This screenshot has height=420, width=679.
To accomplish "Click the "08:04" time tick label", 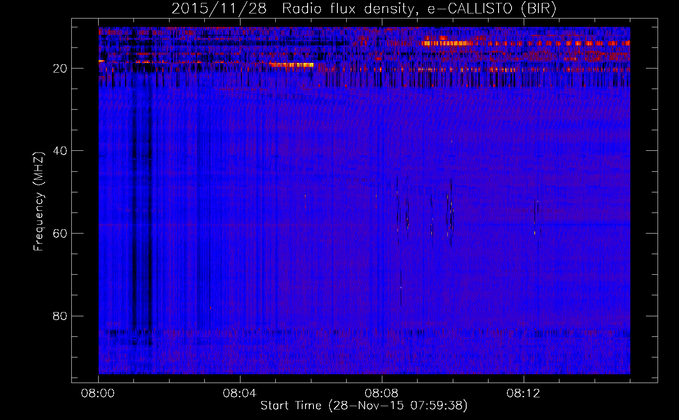I will (240, 394).
